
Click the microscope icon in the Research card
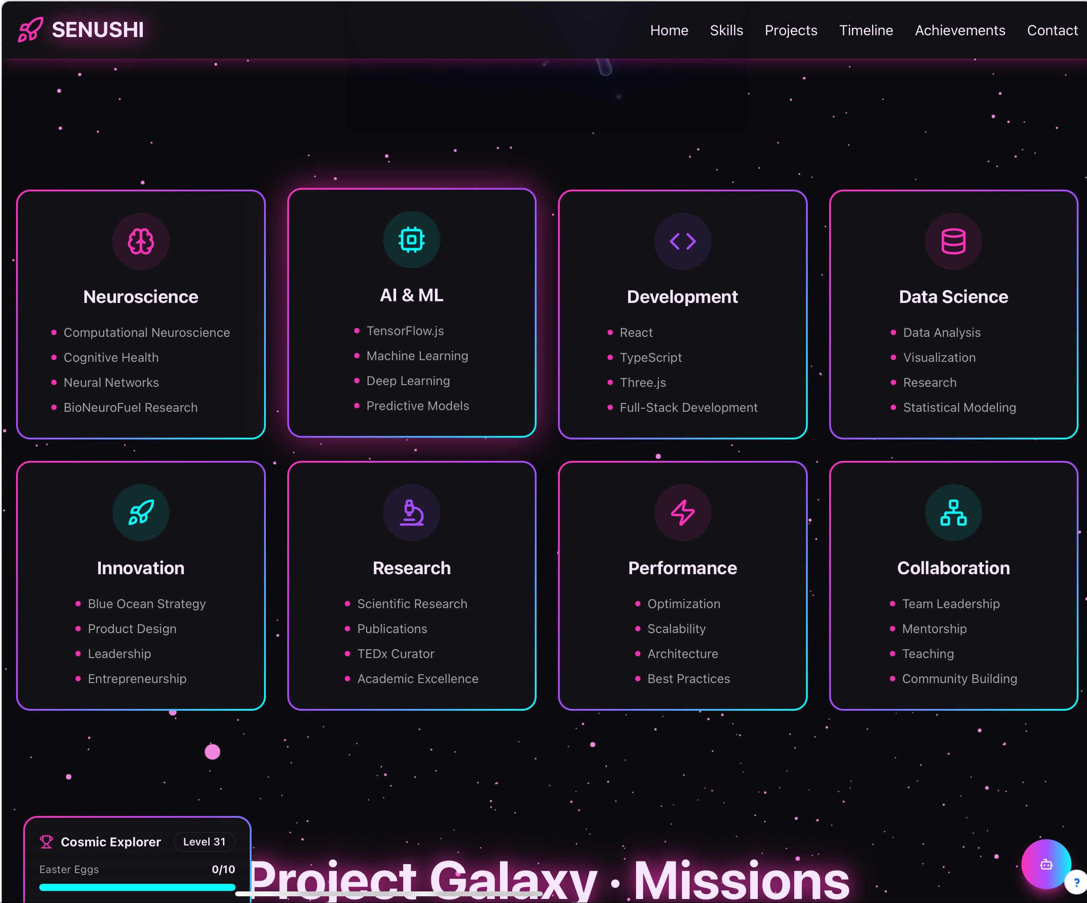pyautogui.click(x=412, y=513)
